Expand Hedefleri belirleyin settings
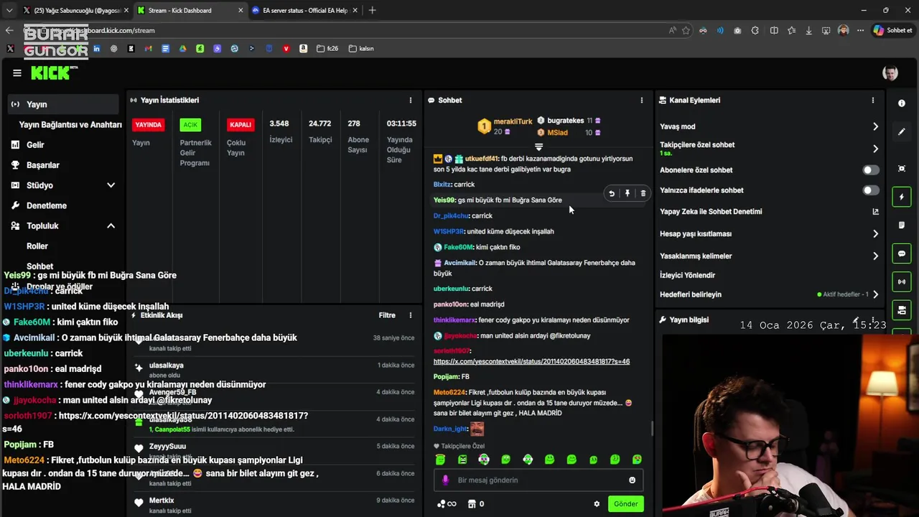The image size is (919, 517). (x=875, y=294)
